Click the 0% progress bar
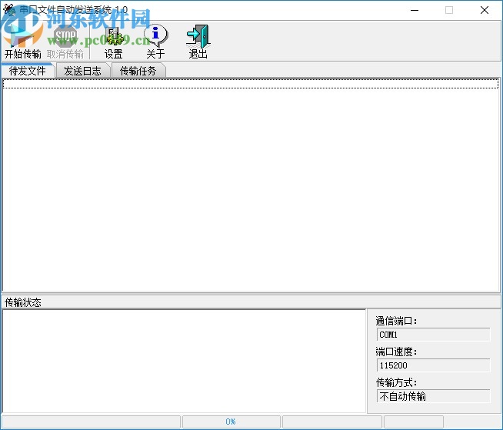This screenshot has width=503, height=430. pos(232,422)
